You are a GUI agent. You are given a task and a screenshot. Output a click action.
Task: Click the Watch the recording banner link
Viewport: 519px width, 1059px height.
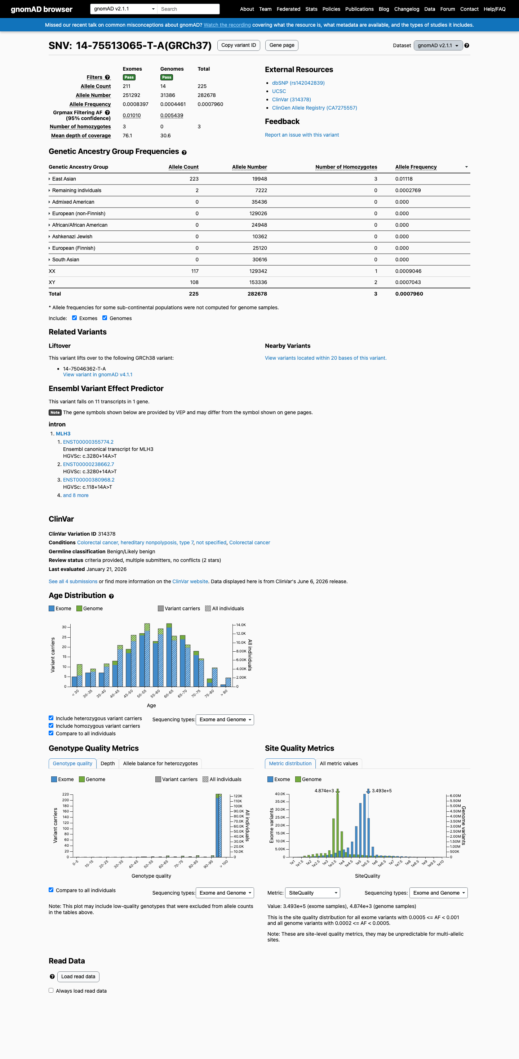pyautogui.click(x=227, y=25)
